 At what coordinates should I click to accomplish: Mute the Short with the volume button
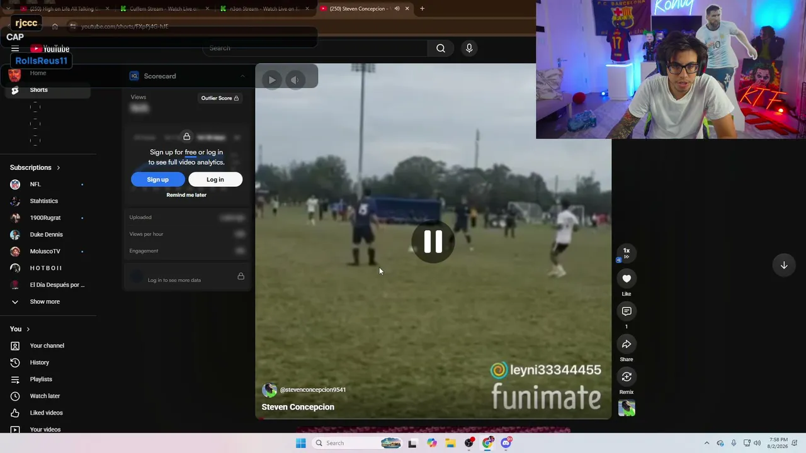pos(295,80)
